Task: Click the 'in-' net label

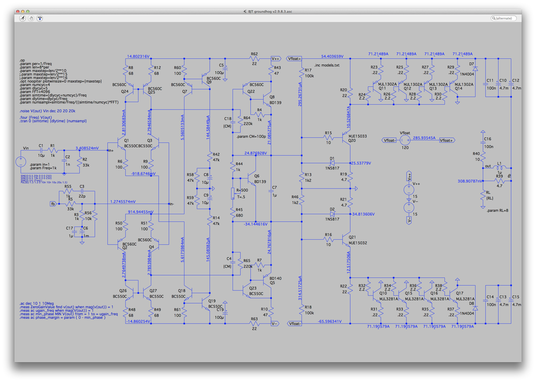Action: (172, 204)
